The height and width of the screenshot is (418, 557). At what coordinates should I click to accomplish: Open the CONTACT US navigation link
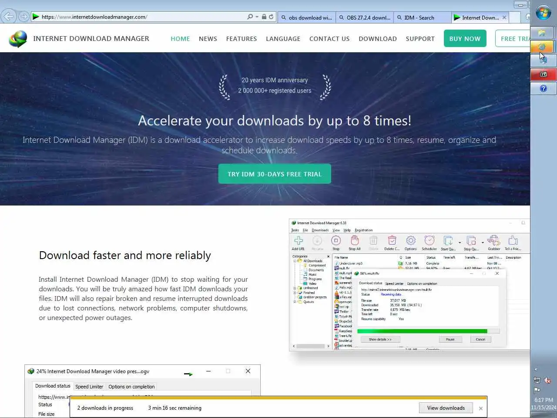[329, 39]
